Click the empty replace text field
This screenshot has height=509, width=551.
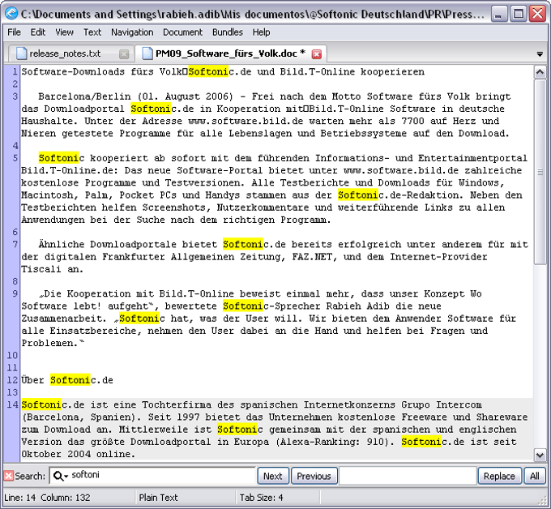[x=408, y=476]
